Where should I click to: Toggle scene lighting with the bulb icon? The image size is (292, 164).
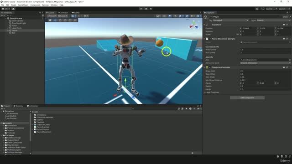170,16
